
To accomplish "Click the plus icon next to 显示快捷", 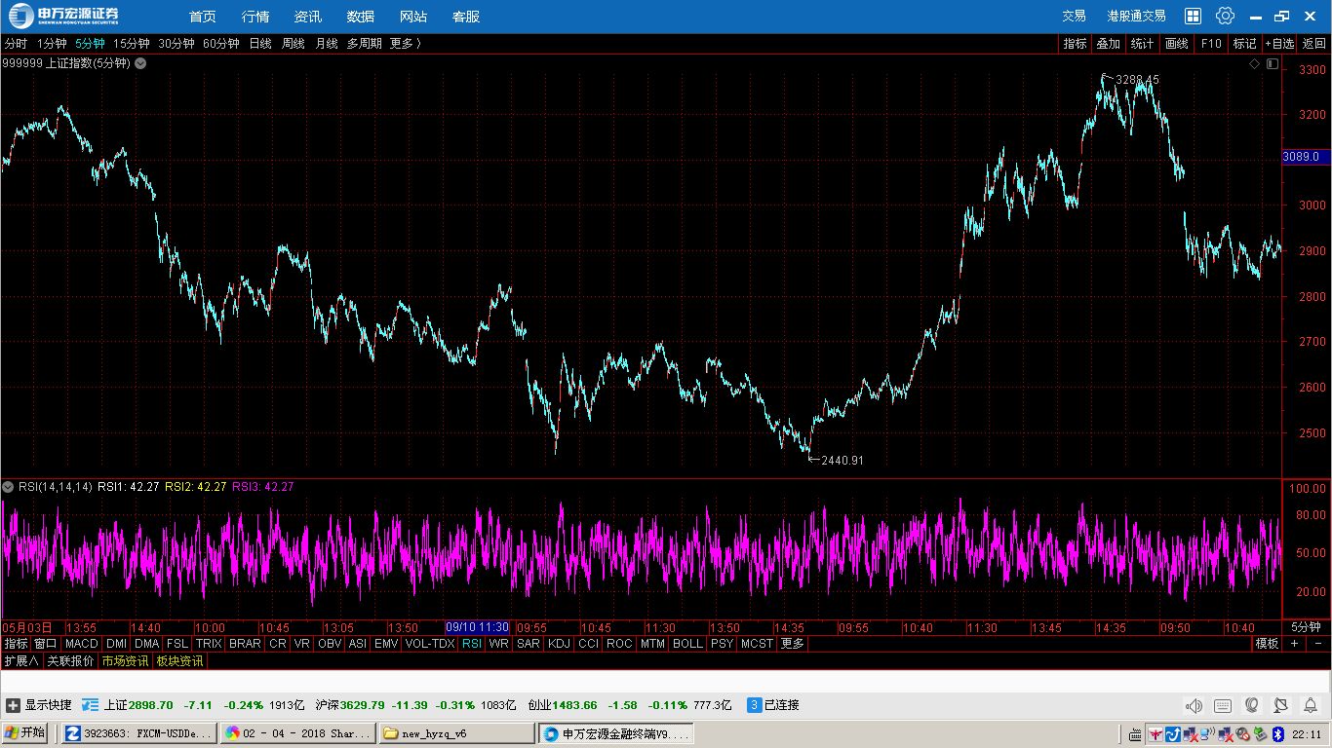I will pyautogui.click(x=13, y=705).
